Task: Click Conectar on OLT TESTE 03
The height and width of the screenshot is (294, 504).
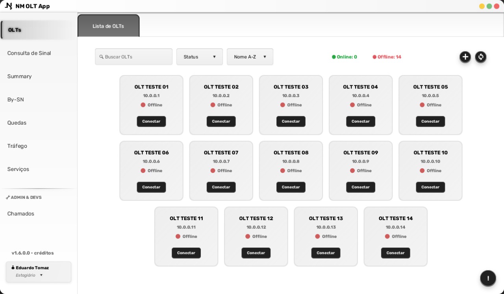Action: [x=291, y=121]
